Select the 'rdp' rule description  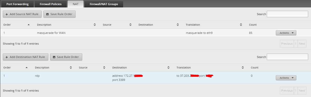point(37,76)
